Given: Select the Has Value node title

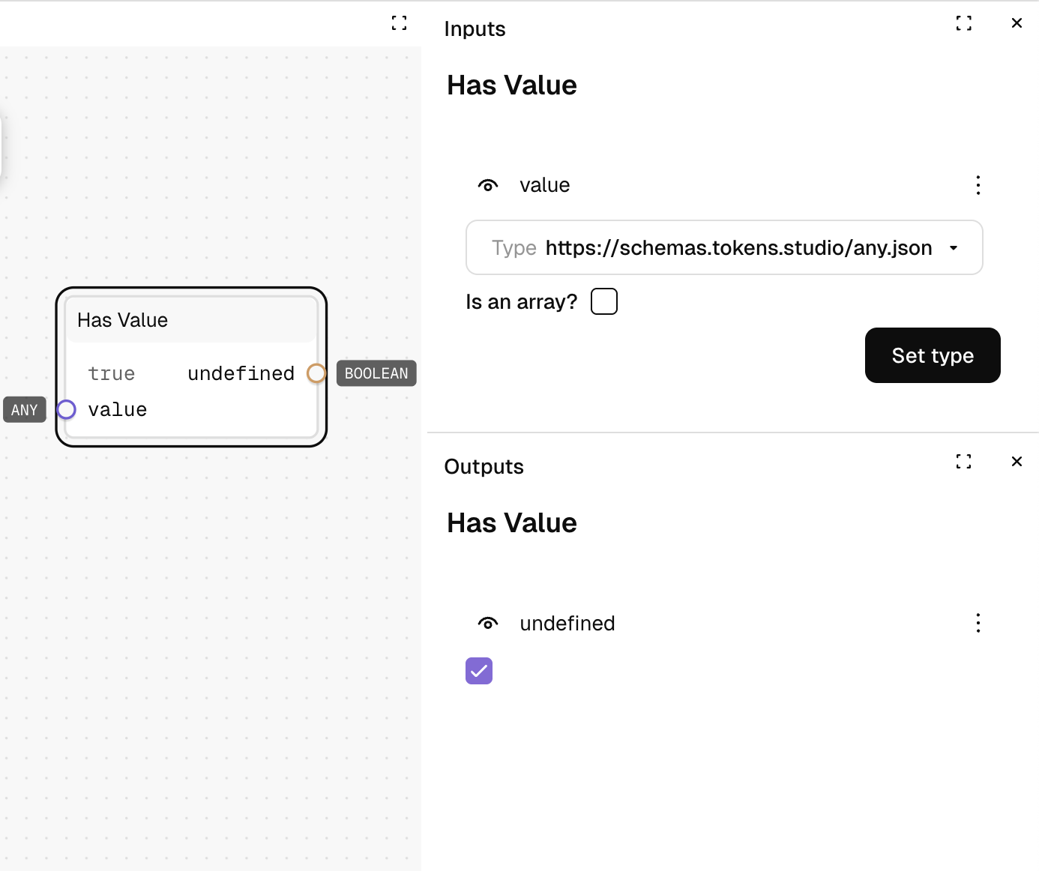Looking at the screenshot, I should (122, 320).
